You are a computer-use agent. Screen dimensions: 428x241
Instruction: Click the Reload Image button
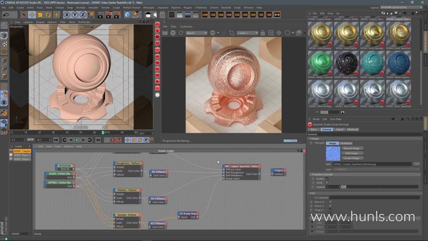[x=352, y=148]
